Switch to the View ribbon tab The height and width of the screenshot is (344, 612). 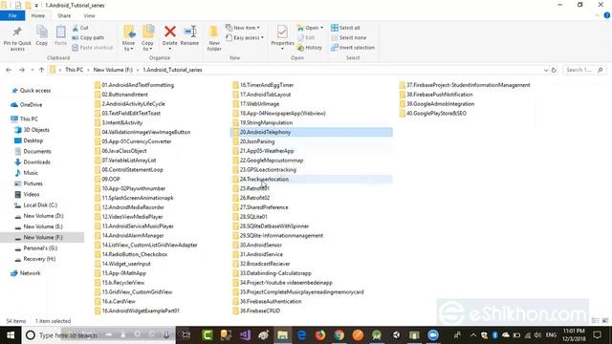(x=89, y=16)
